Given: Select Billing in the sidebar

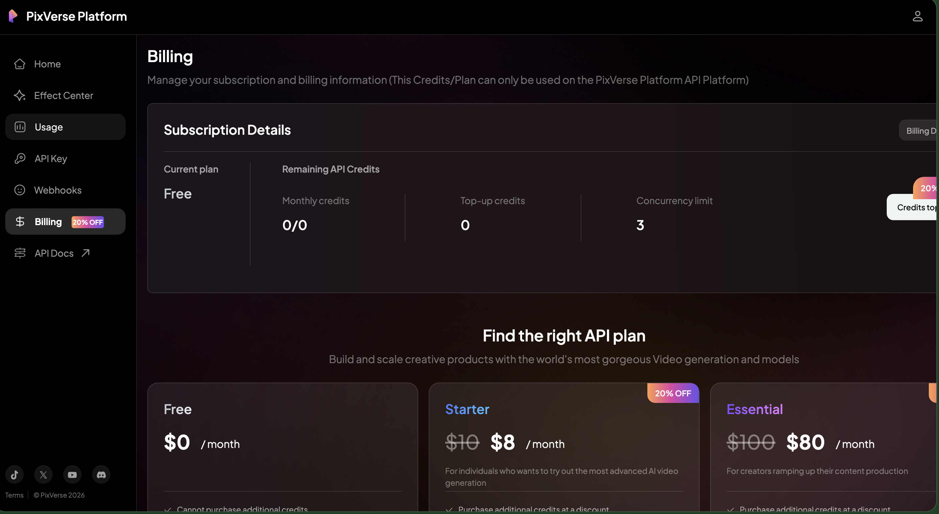Looking at the screenshot, I should point(48,222).
